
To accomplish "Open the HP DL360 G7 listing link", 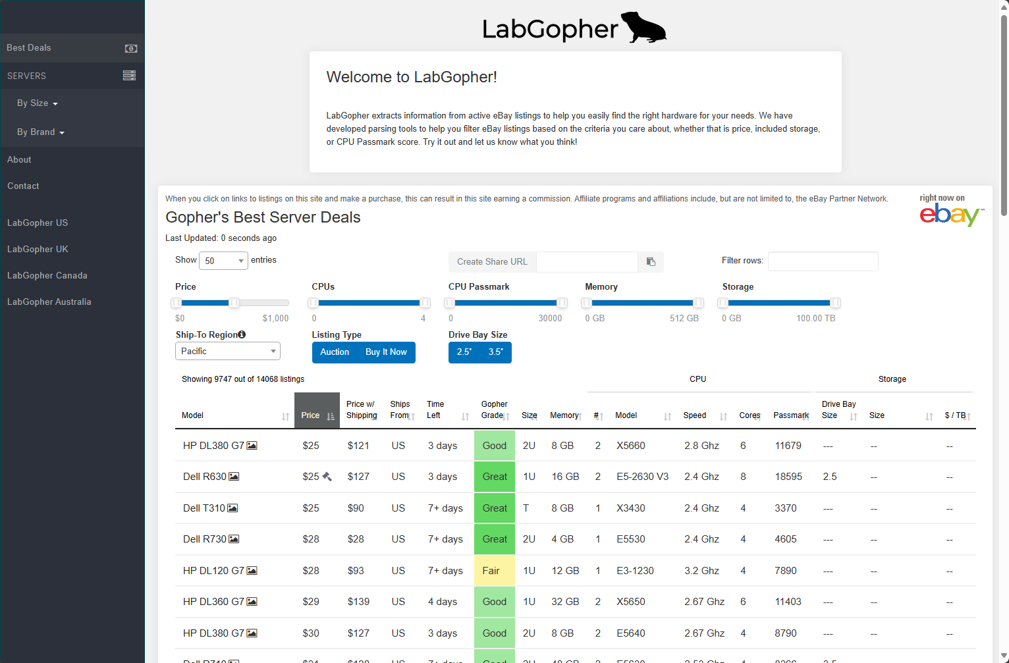I will [x=213, y=602].
